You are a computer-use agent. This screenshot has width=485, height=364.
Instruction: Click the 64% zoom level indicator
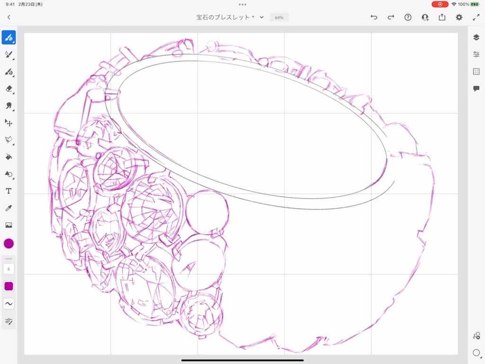279,18
